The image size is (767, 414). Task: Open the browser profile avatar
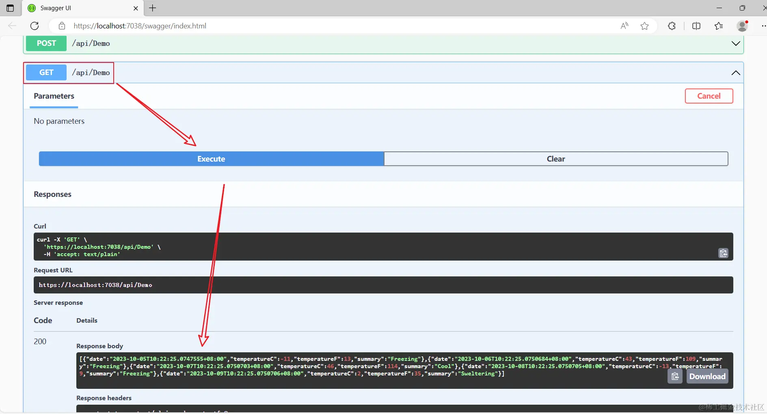[743, 26]
